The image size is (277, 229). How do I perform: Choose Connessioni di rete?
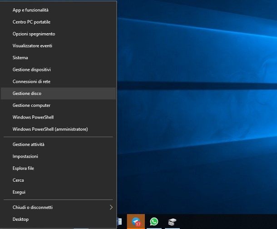(x=58, y=81)
